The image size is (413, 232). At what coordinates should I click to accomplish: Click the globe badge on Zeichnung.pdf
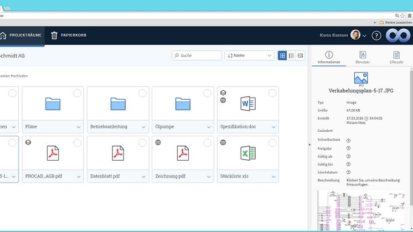[158, 142]
